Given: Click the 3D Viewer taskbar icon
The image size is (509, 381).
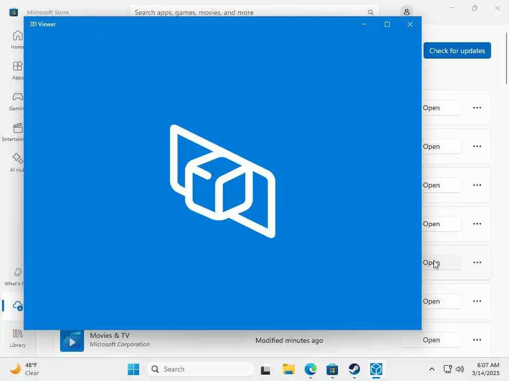Looking at the screenshot, I should tap(376, 369).
